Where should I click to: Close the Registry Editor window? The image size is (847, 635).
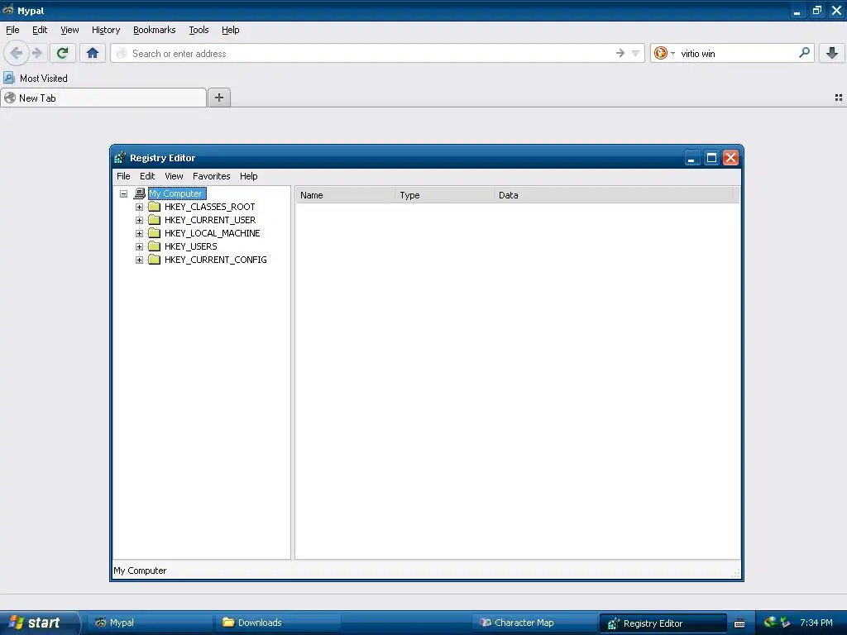pyautogui.click(x=731, y=158)
